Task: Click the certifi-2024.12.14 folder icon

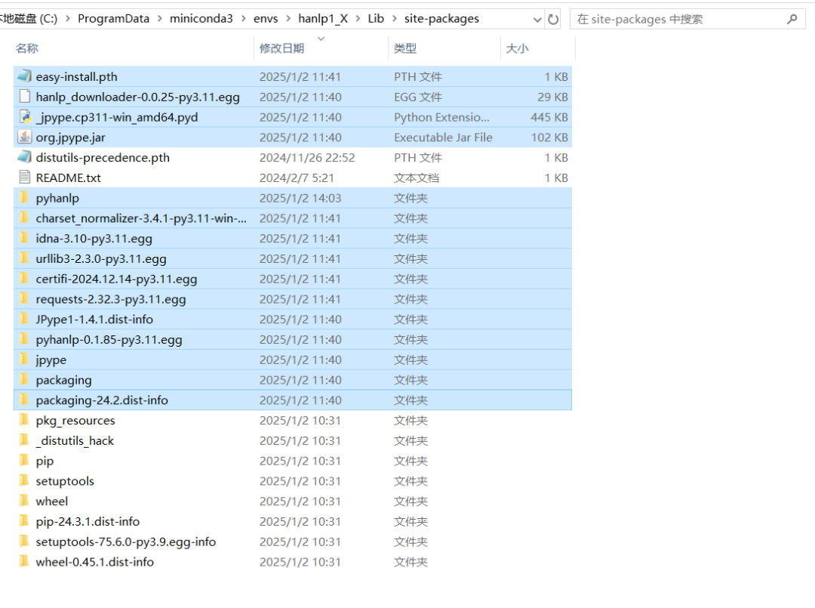Action: pos(24,279)
